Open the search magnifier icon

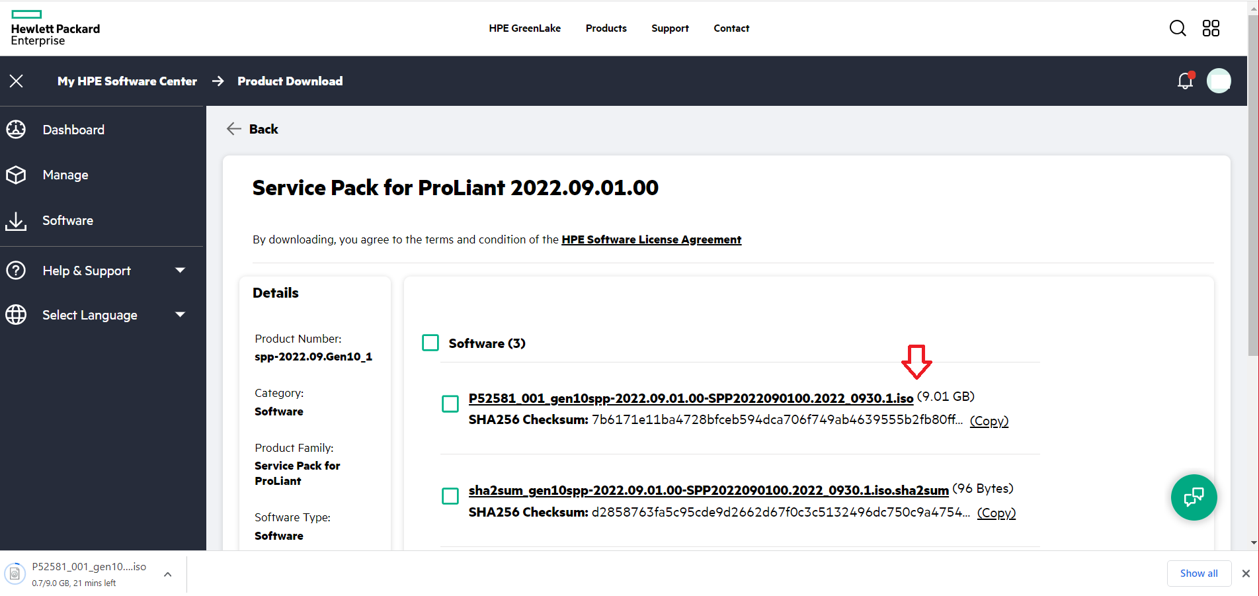tap(1178, 28)
